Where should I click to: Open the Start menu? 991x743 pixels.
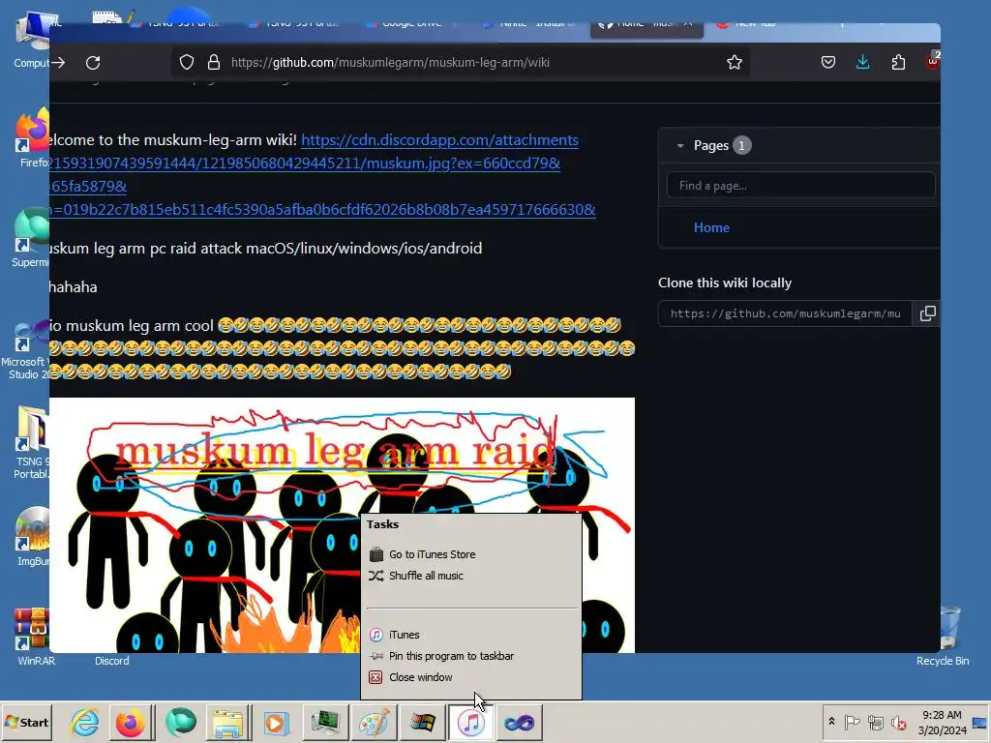tap(26, 722)
